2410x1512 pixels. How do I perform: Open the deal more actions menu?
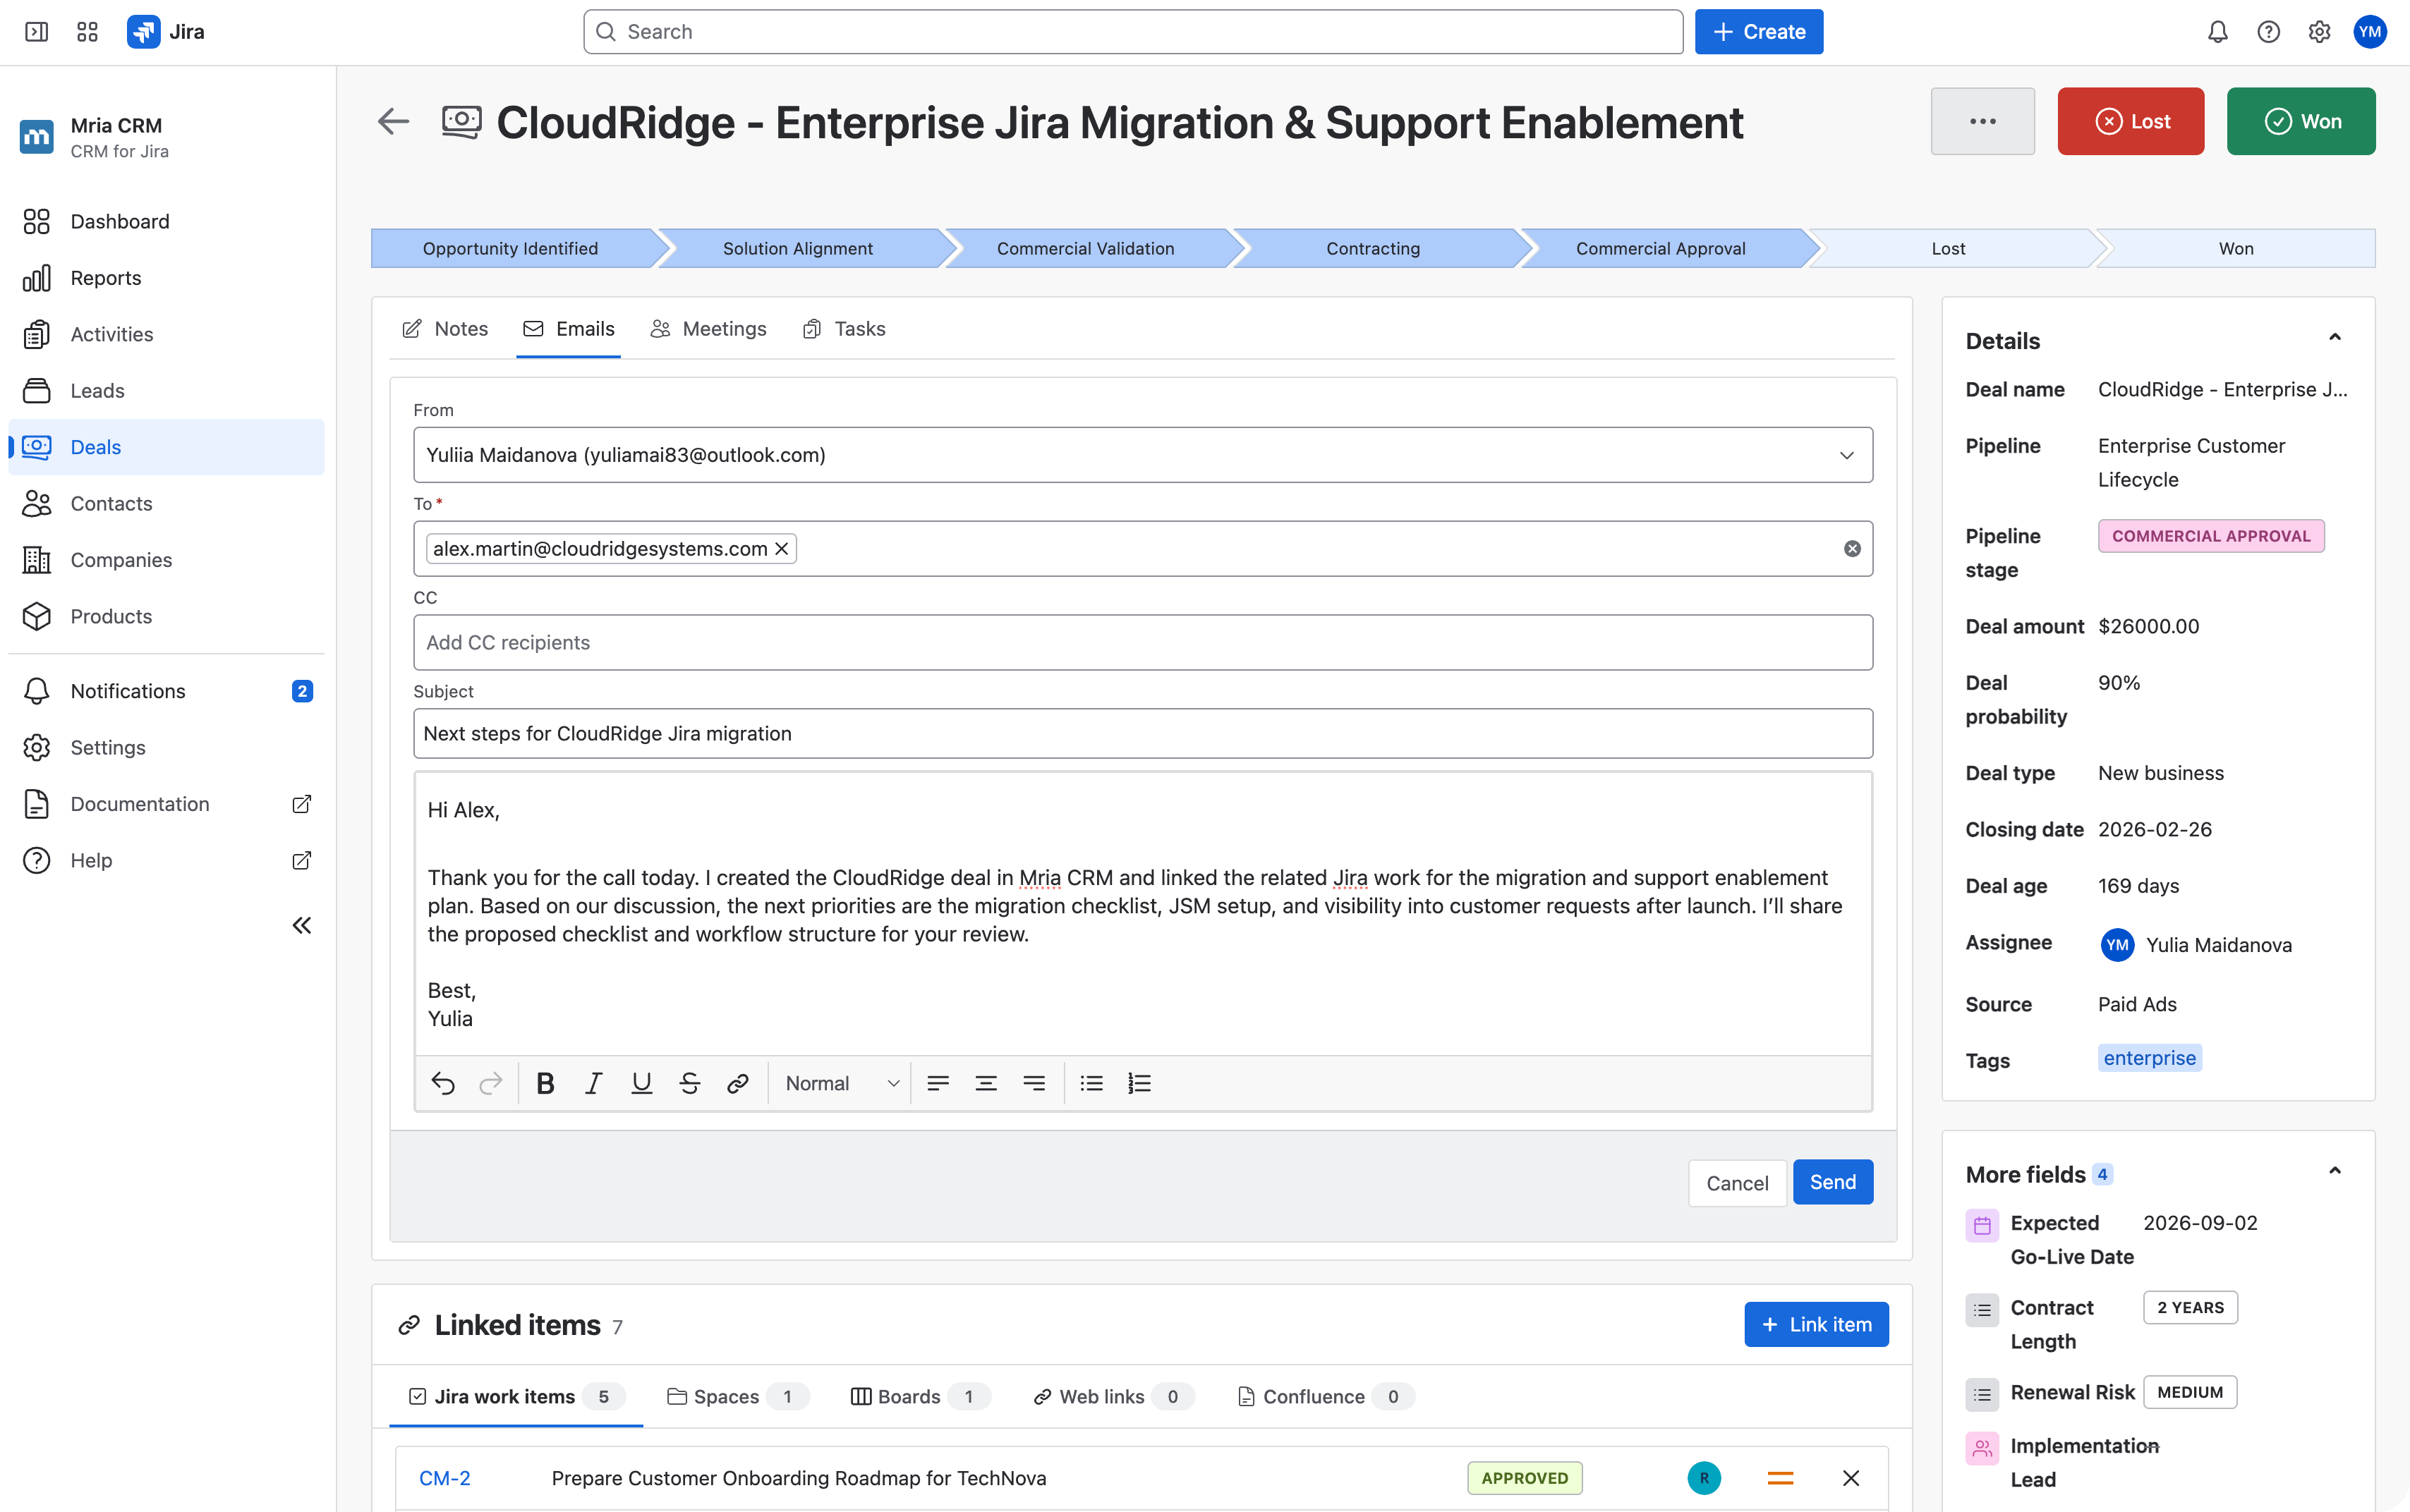(x=1982, y=121)
